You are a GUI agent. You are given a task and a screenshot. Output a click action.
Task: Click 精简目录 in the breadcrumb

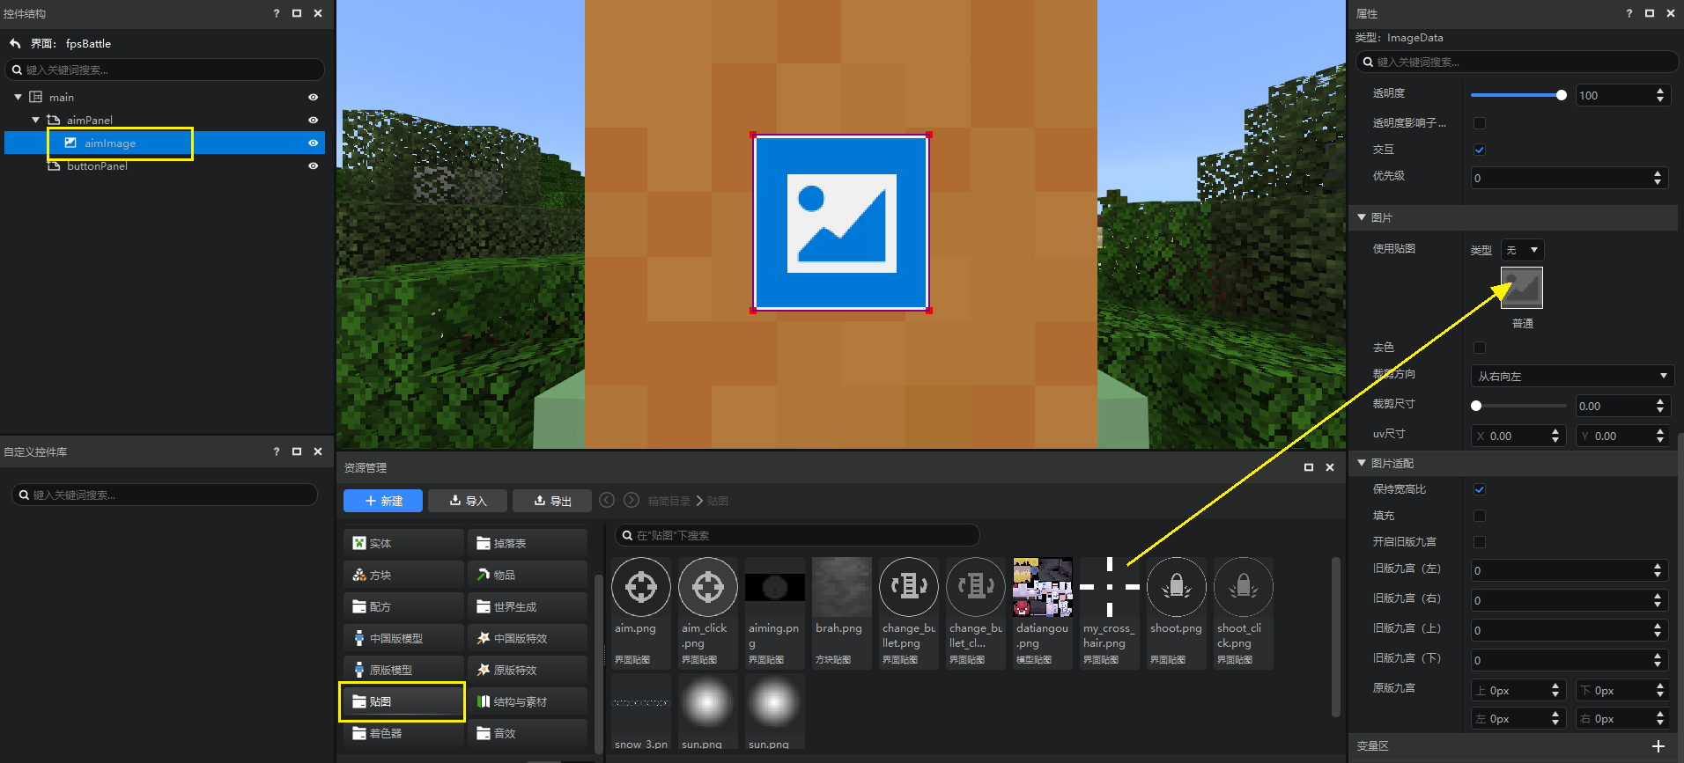click(x=669, y=501)
